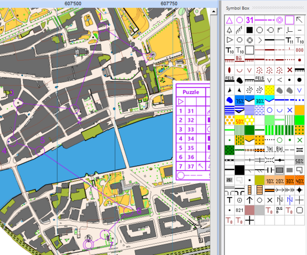Viewport: 307px width, 255px height.
Task: Select the orange '40%' paved area symbol
Action: [x=300, y=180]
